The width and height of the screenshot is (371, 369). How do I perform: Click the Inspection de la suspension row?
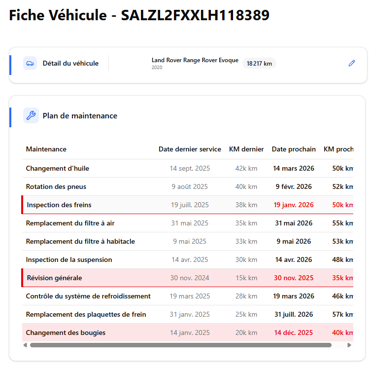[x=69, y=259]
